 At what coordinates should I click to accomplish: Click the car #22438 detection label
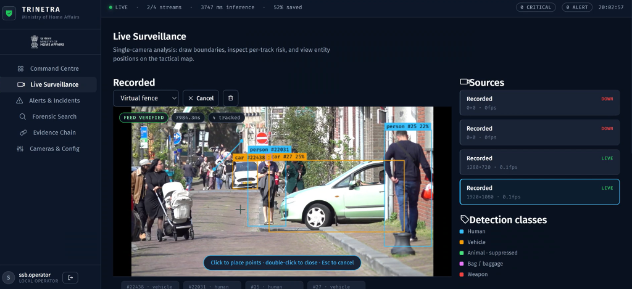click(x=250, y=157)
